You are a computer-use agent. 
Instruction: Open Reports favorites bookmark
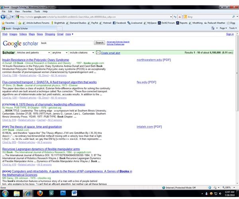pyautogui.click(x=182, y=23)
